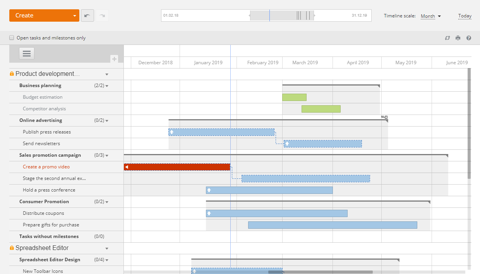Click the lock icon beside Product development
This screenshot has height=274, width=480.
12,74
